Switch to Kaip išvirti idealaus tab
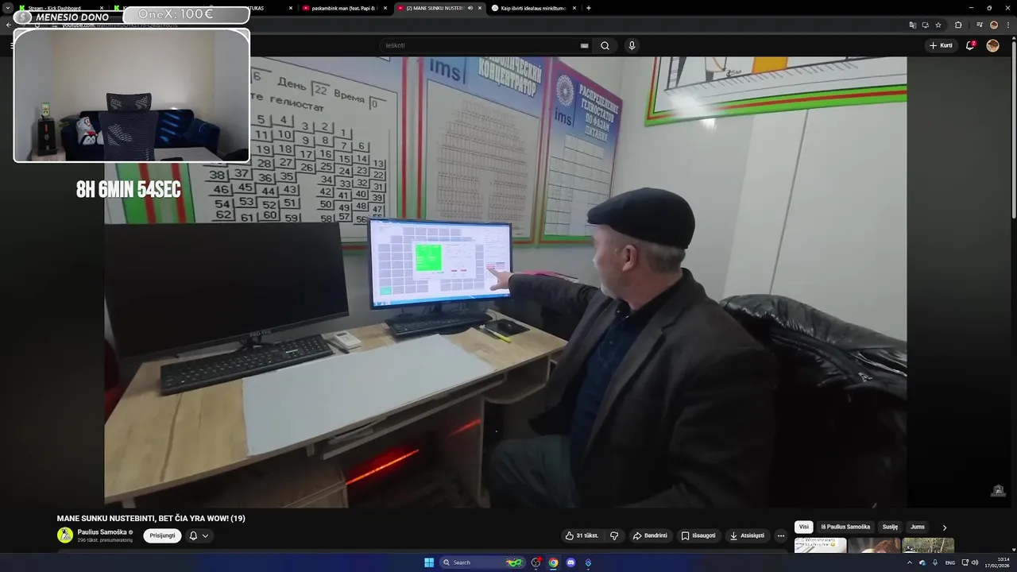 coord(533,8)
